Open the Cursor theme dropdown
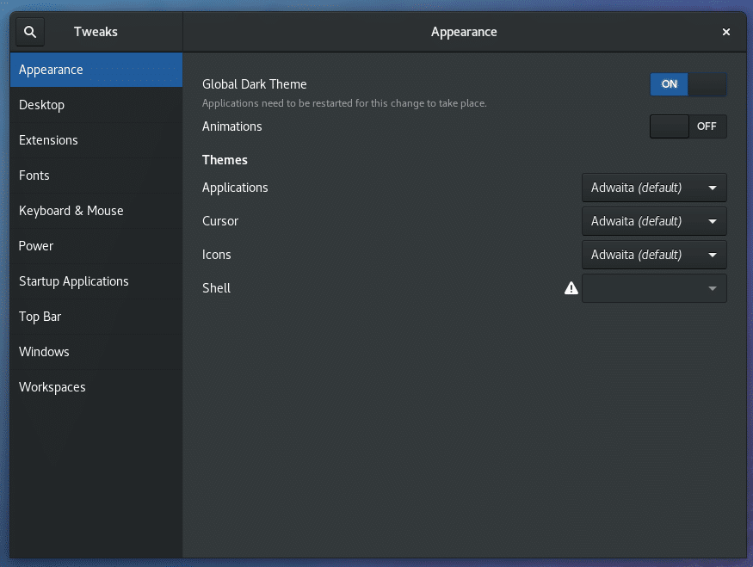 654,220
